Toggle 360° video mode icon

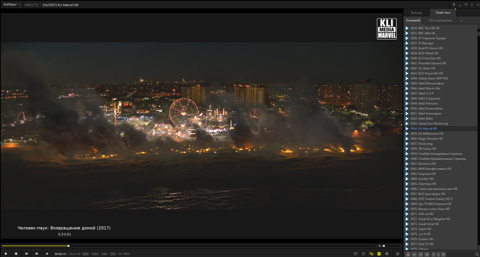click(x=355, y=254)
